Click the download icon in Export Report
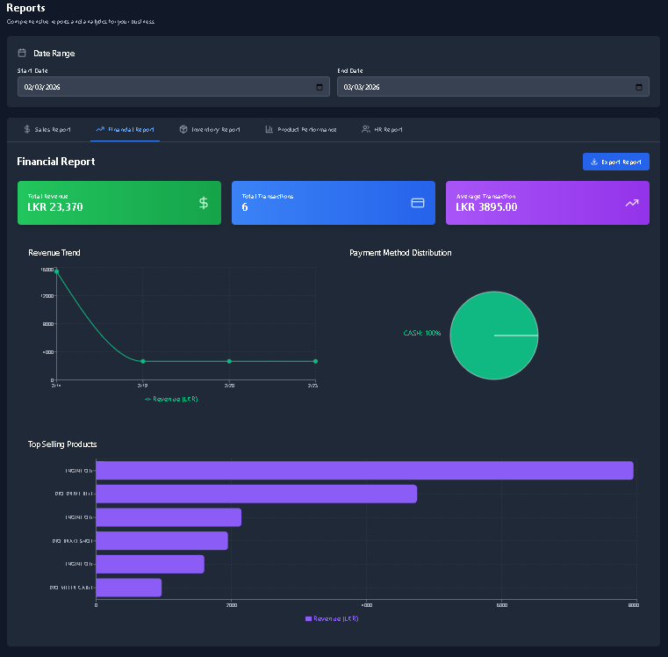668x657 pixels. (x=594, y=162)
